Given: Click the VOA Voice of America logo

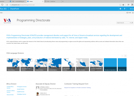Looking at the screenshot, I should [x=7, y=21].
